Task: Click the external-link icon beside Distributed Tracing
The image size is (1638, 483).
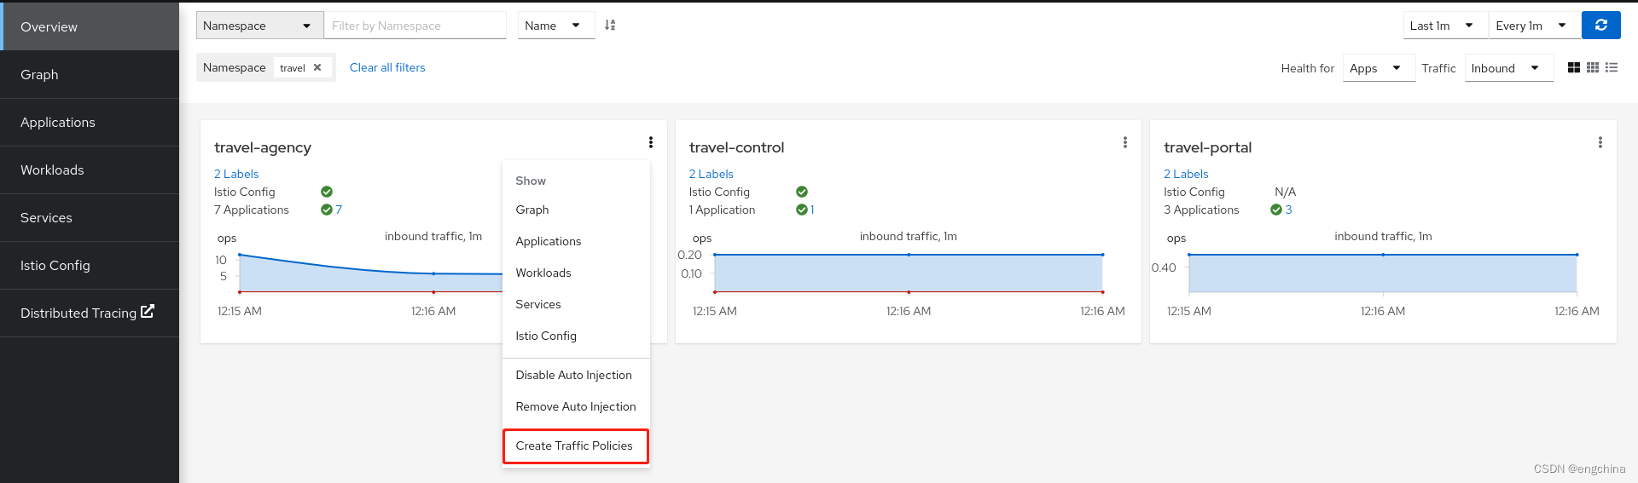Action: click(148, 312)
